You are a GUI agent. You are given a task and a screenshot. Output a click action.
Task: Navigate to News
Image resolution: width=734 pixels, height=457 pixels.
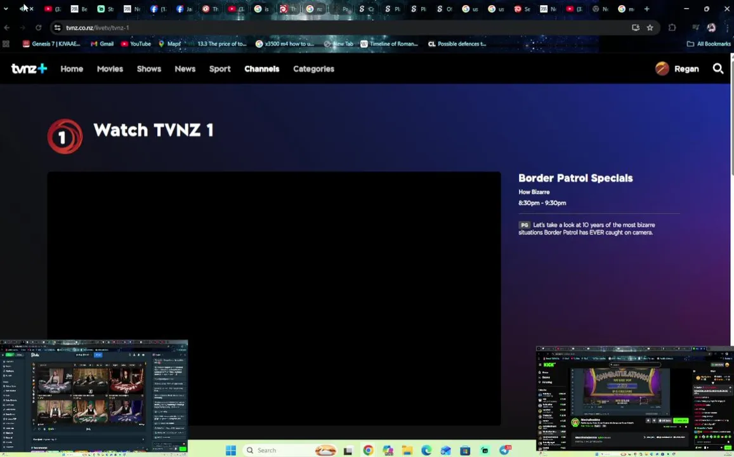(x=185, y=69)
